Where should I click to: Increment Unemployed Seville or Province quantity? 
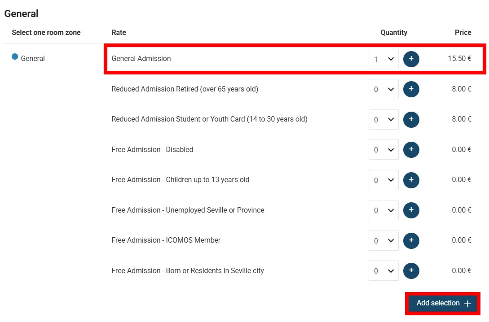pyautogui.click(x=411, y=210)
